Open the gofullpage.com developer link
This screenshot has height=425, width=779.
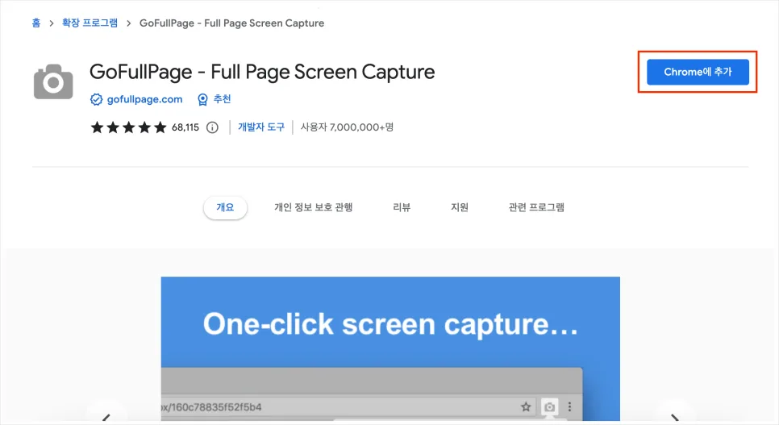(144, 99)
